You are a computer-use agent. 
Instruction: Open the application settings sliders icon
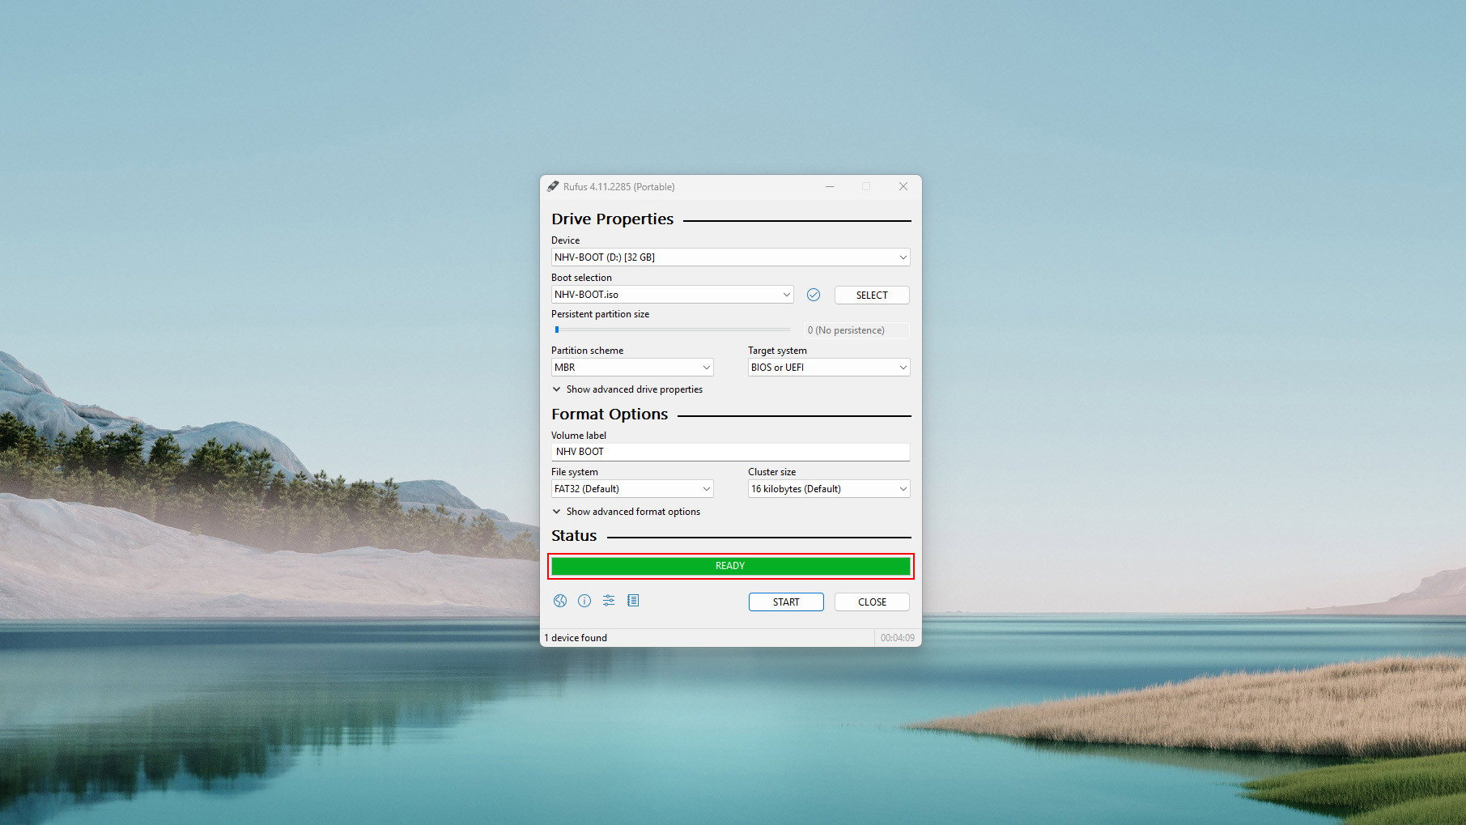609,601
